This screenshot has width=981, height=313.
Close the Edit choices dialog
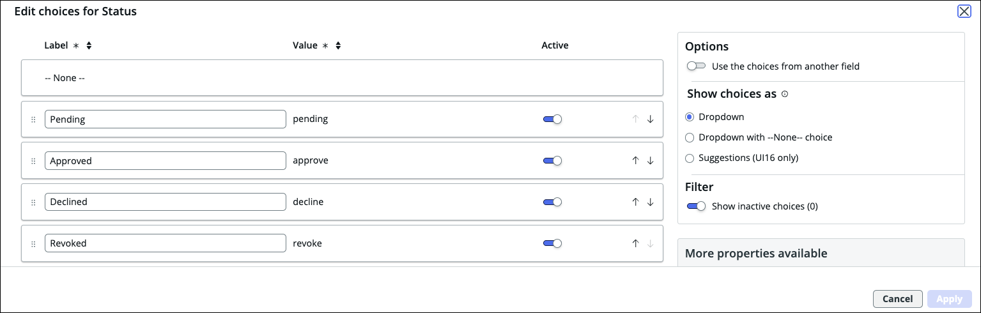pos(964,11)
